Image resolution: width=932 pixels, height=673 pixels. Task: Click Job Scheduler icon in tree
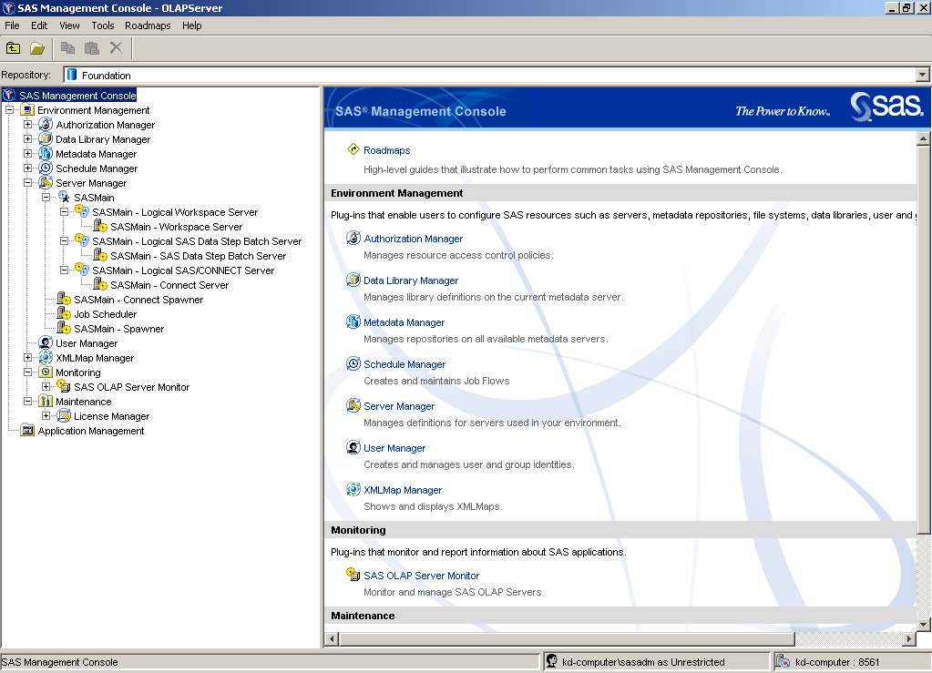coord(64,313)
